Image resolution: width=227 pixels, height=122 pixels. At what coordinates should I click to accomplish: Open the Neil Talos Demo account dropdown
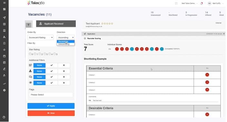[x=189, y=3]
